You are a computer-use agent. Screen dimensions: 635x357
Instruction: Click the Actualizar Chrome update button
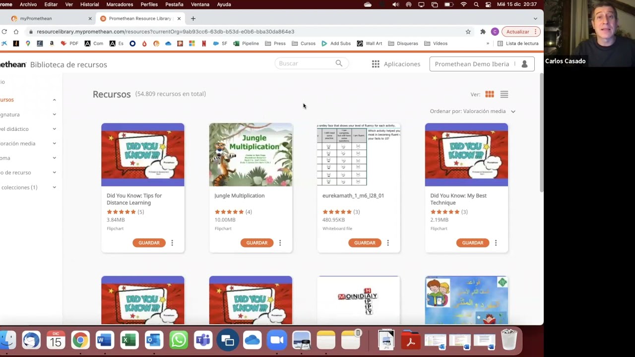coord(521,32)
